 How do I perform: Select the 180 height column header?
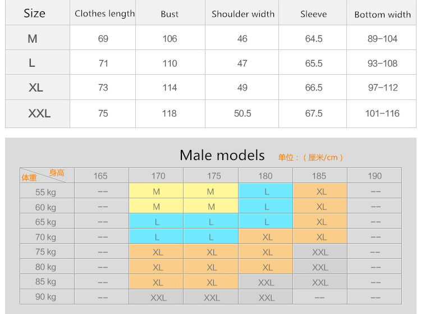coord(266,176)
